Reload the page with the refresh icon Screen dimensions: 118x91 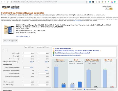(x=7, y=2)
